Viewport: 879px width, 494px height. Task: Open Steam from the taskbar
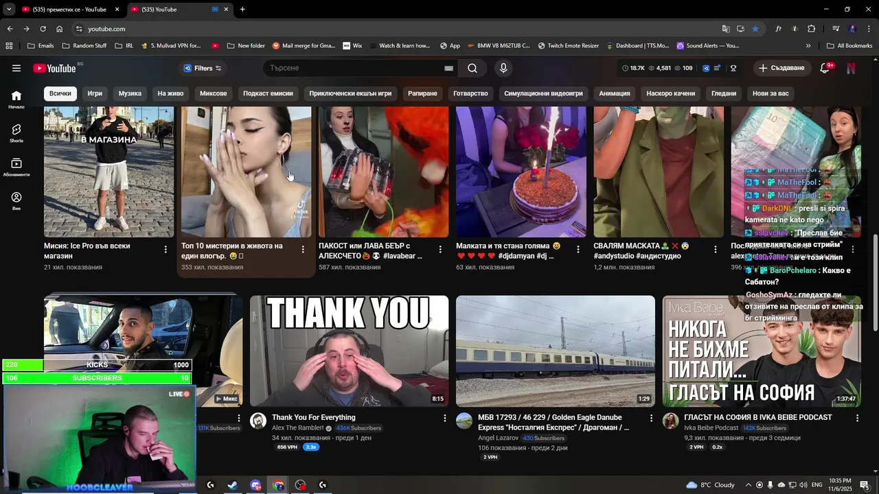coord(233,485)
